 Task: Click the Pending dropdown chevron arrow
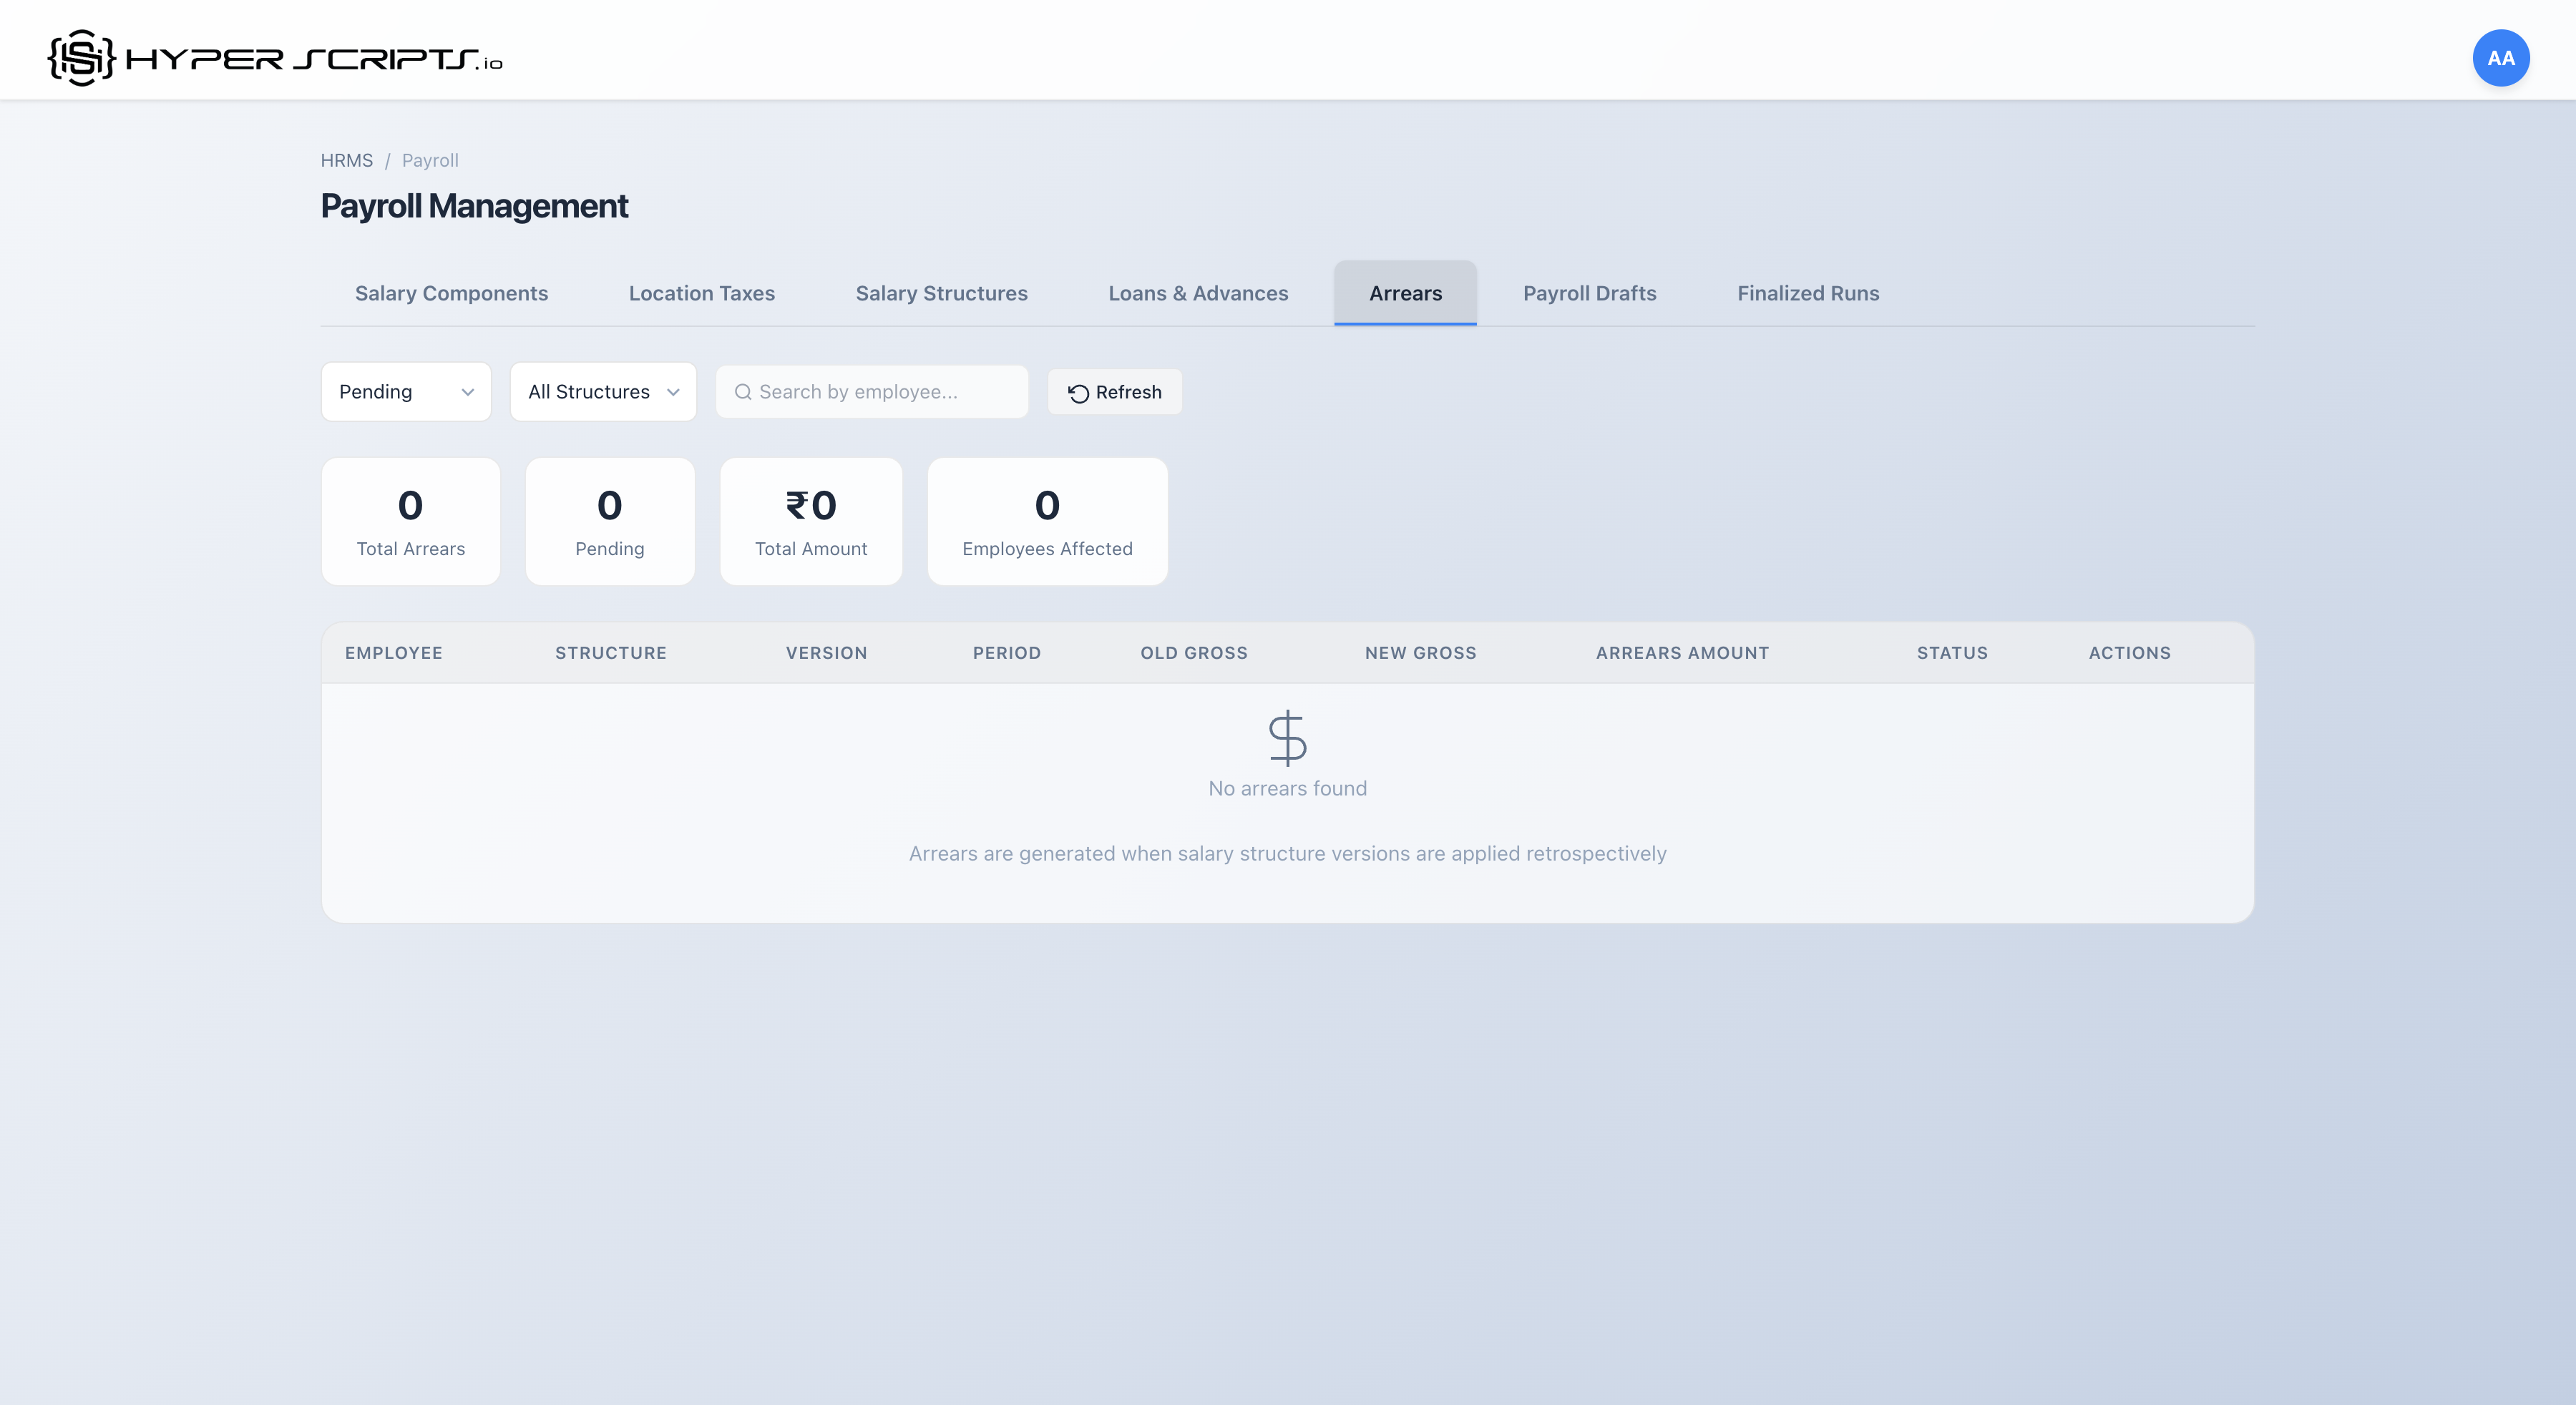467,392
